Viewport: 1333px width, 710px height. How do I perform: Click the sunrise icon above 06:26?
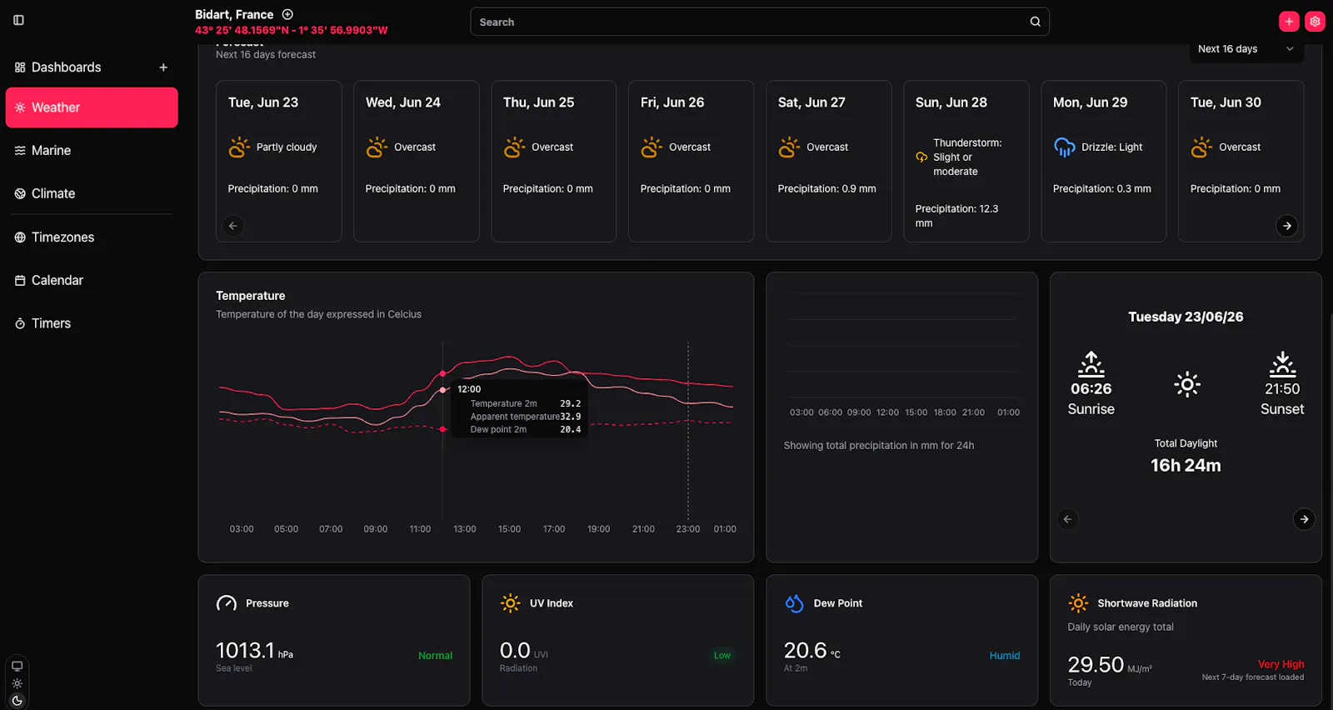[x=1091, y=364]
